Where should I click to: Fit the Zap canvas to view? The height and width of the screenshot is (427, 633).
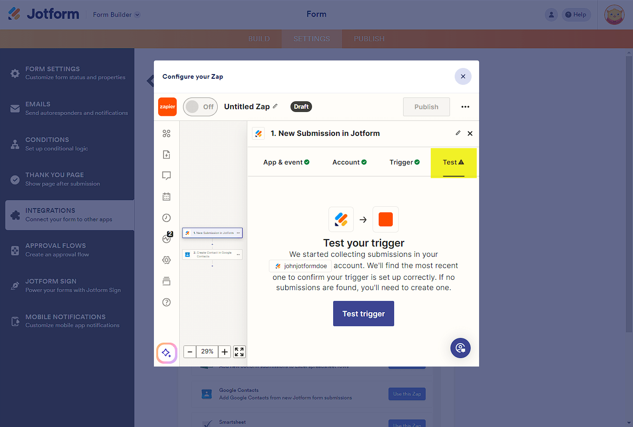(239, 352)
